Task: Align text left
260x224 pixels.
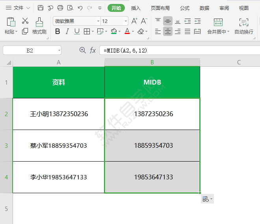Action: [x=158, y=31]
